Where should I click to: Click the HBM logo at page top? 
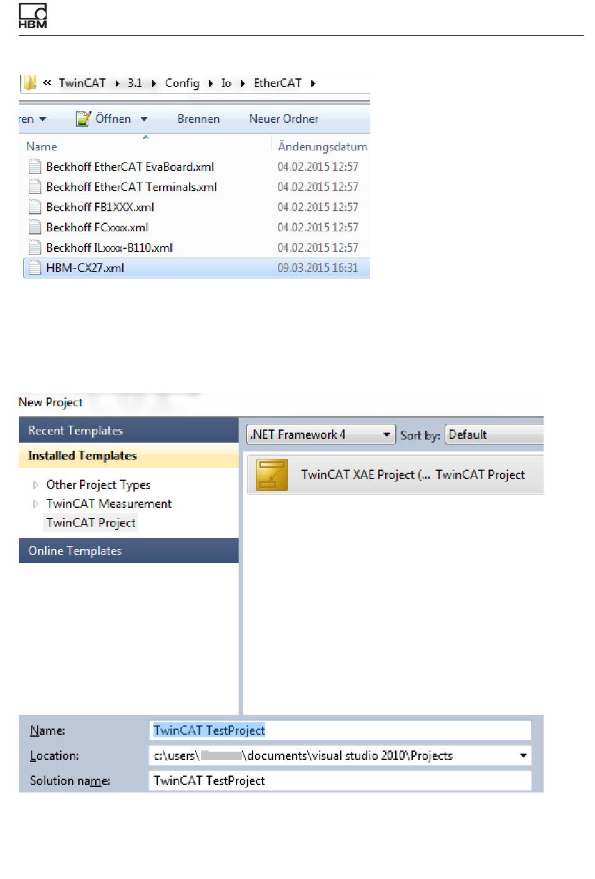pyautogui.click(x=33, y=17)
